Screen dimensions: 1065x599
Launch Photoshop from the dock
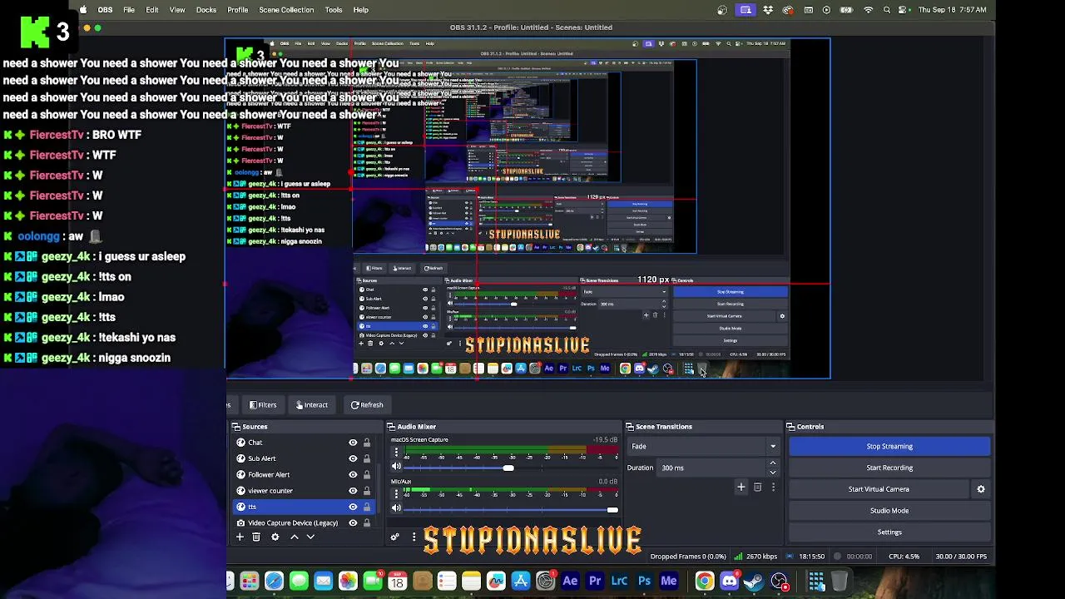[x=644, y=582]
